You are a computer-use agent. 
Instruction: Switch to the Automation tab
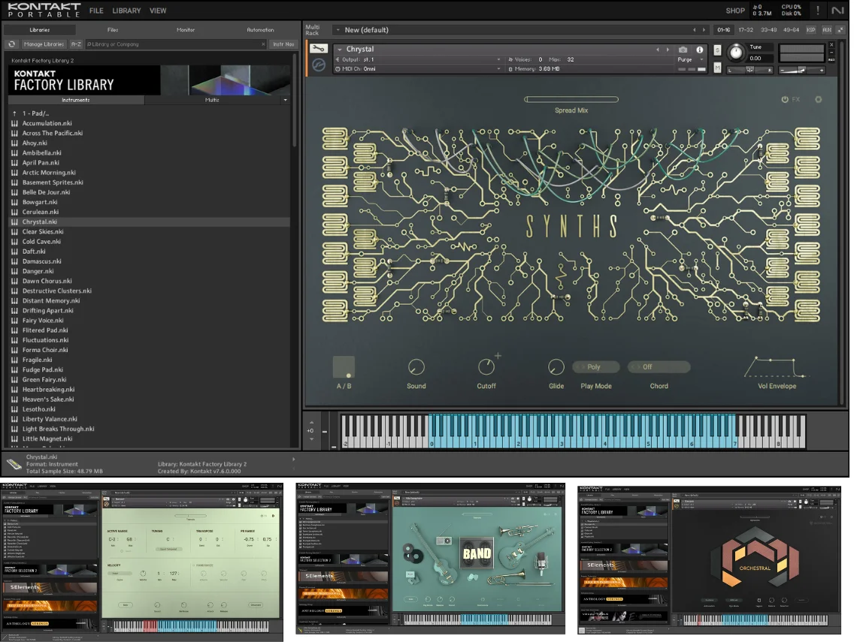tap(260, 30)
